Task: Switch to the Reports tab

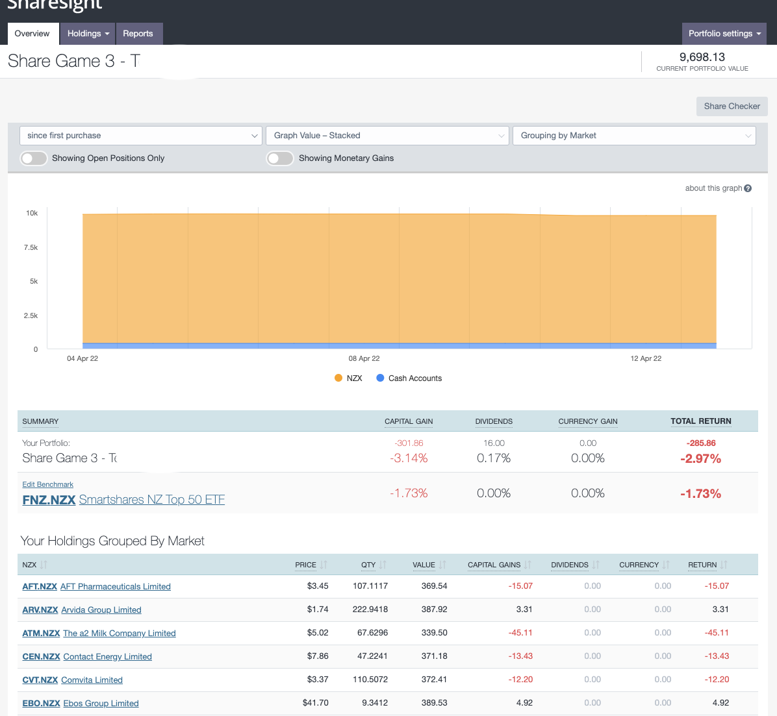Action: click(138, 34)
